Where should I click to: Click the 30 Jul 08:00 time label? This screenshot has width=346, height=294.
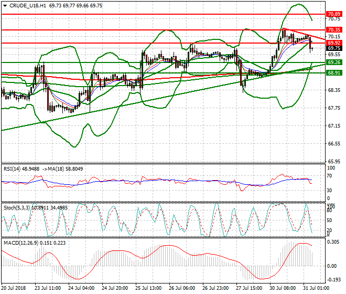coord(283,288)
